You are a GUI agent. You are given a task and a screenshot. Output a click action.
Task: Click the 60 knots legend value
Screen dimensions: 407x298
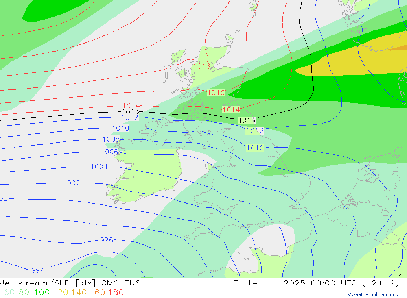(x=10, y=293)
